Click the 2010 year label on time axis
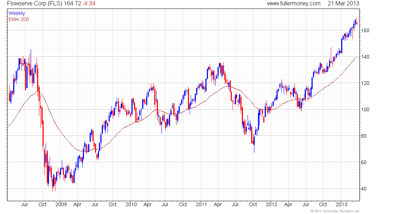The height and width of the screenshot is (214, 393). [131, 204]
